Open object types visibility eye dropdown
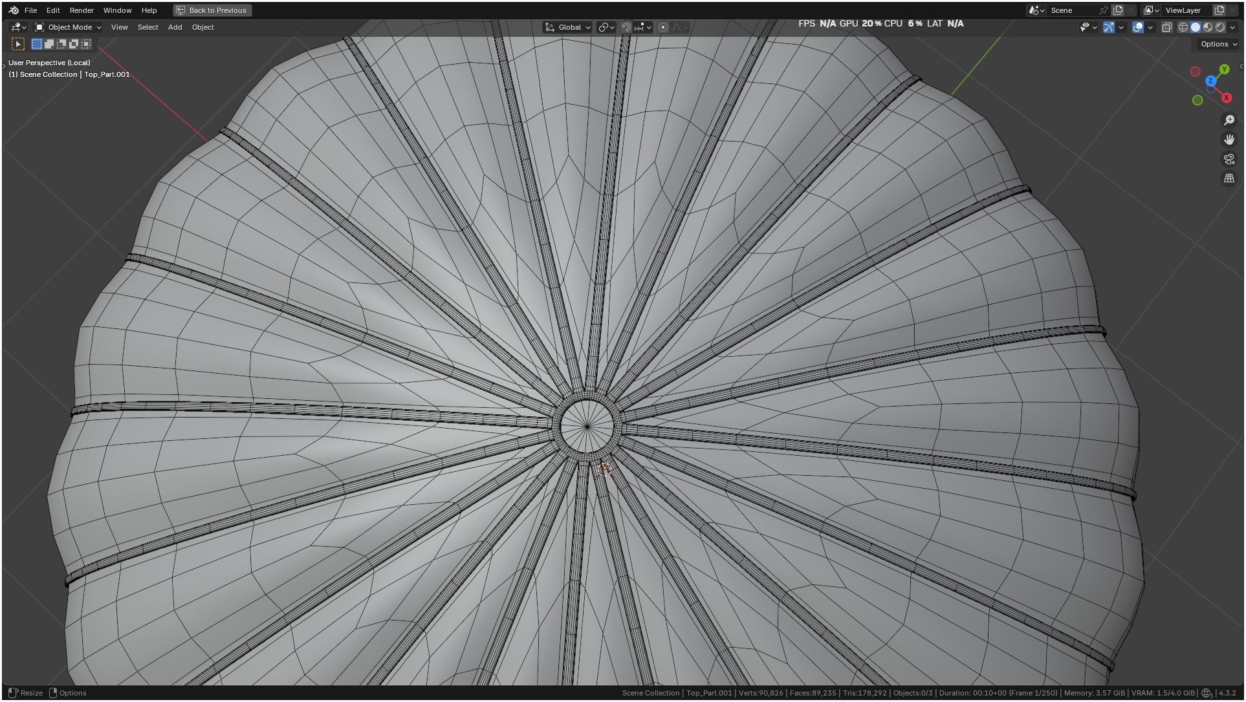Viewport: 1246px width, 702px height. coord(1088,27)
